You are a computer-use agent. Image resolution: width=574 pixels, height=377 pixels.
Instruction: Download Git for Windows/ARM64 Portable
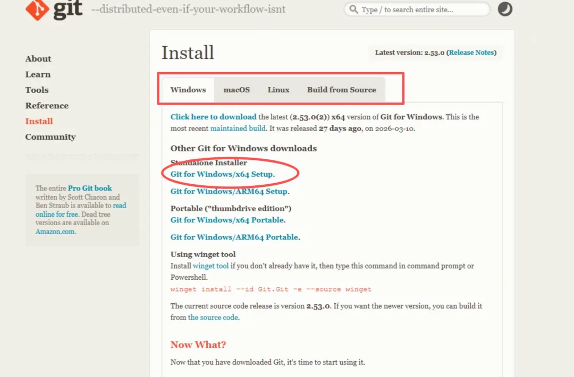(234, 237)
